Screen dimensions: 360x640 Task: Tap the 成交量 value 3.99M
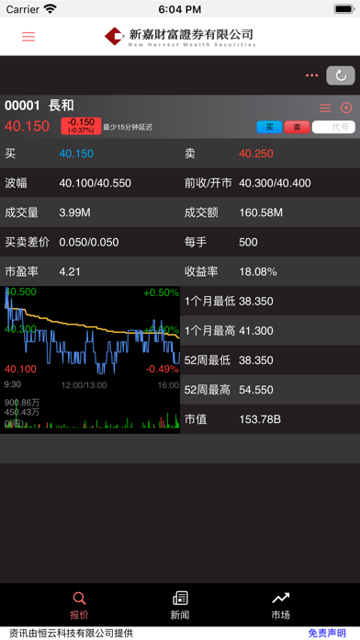point(74,212)
